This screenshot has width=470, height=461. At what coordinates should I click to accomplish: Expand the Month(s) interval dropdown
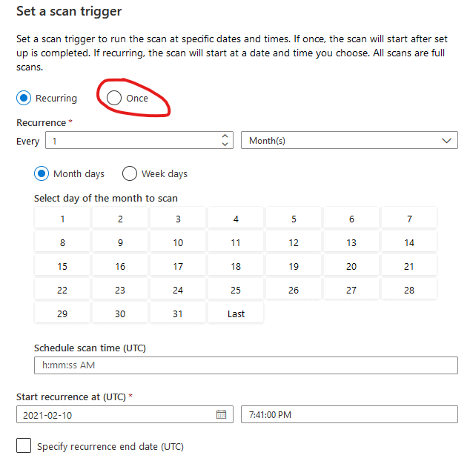click(349, 141)
